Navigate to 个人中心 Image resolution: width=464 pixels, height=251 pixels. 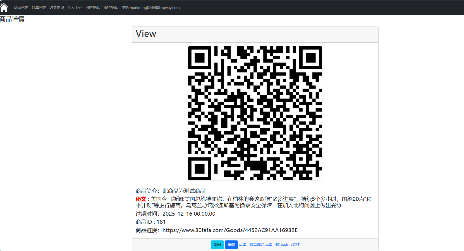coord(75,8)
